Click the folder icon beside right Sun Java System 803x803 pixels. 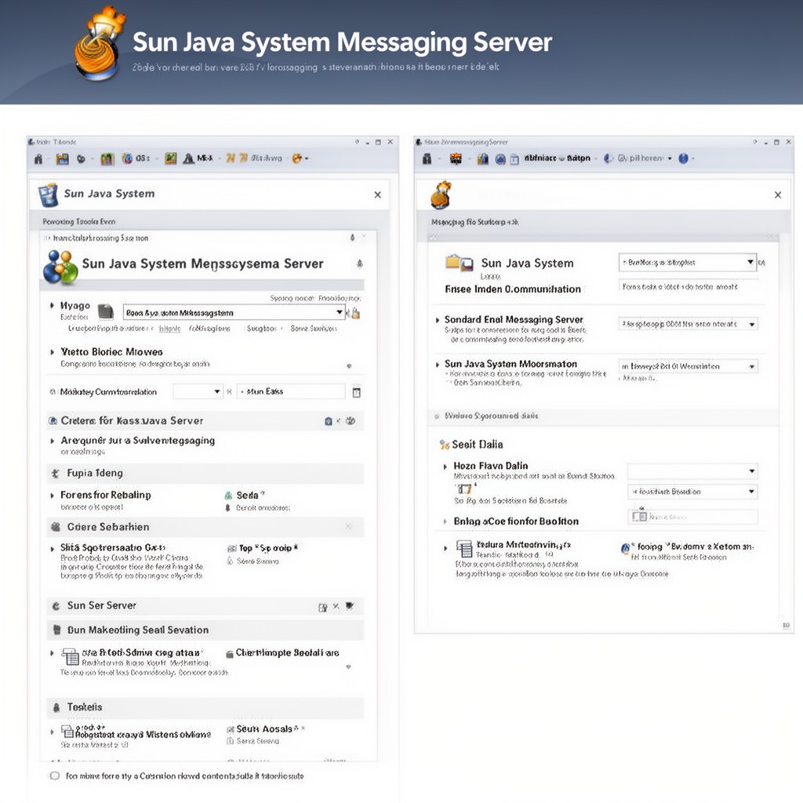(x=459, y=263)
